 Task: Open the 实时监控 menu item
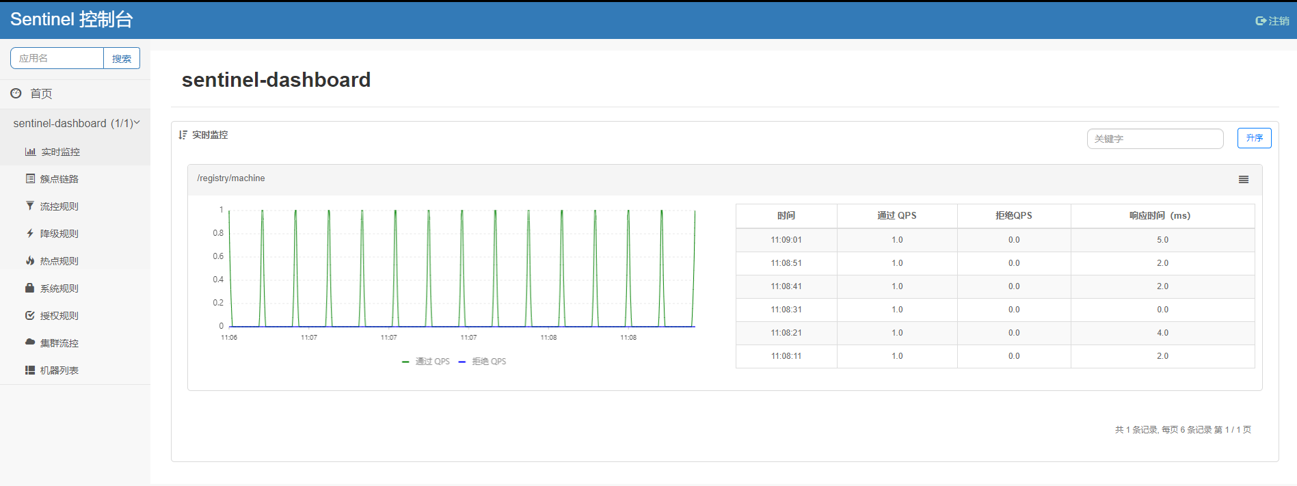pyautogui.click(x=61, y=152)
